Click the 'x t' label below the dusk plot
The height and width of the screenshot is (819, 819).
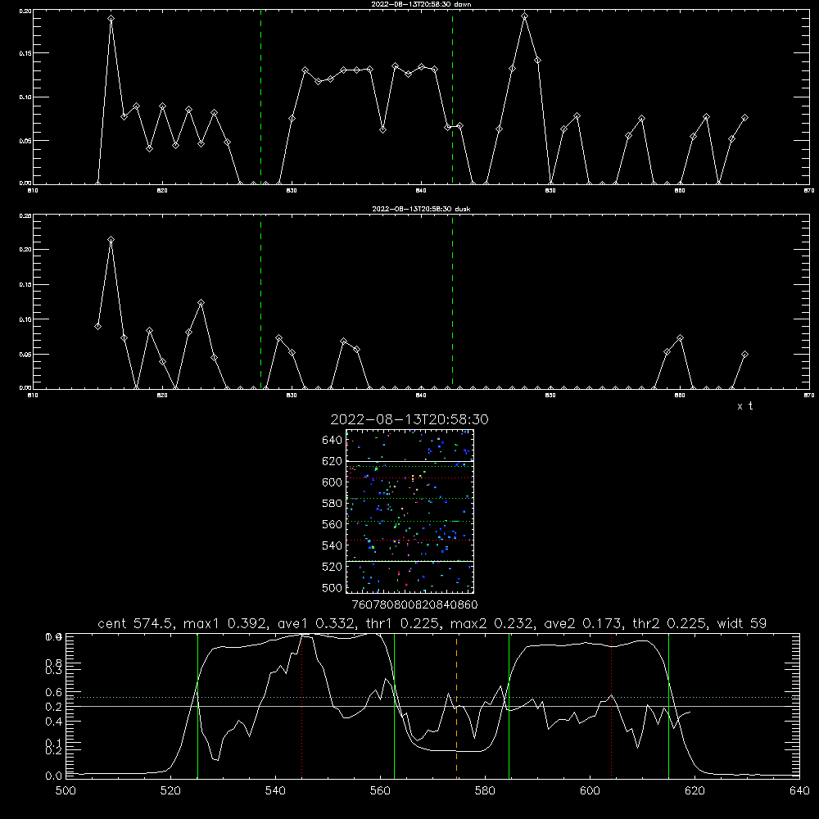point(744,406)
